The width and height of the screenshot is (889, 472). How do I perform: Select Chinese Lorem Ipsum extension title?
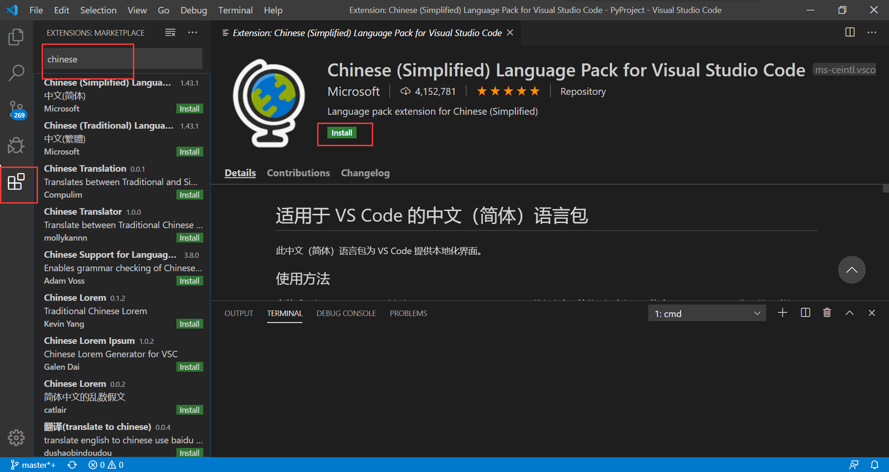tap(89, 341)
